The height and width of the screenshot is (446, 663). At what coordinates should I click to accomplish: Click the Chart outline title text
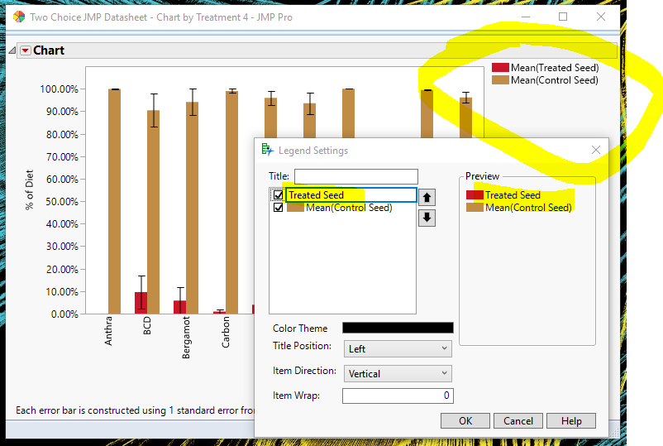tap(49, 50)
